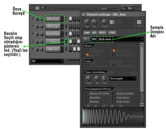Click the pitch range display showing 2
Image resolution: width=166 pixels, height=129 pixels.
pyautogui.click(x=112, y=22)
